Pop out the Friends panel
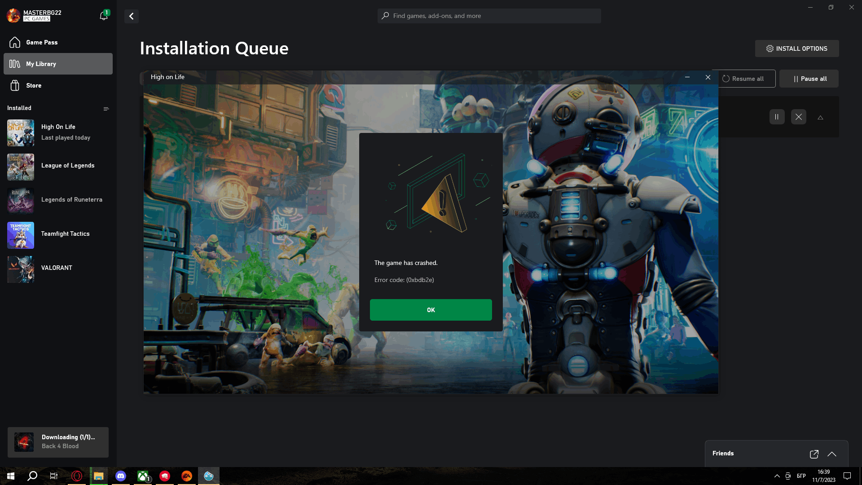This screenshot has height=485, width=862. pyautogui.click(x=814, y=454)
